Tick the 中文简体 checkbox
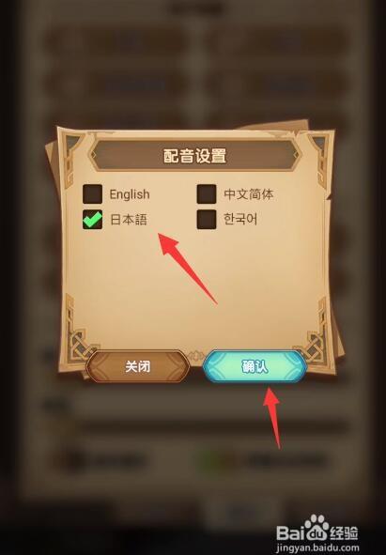386x555 pixels. pos(207,193)
